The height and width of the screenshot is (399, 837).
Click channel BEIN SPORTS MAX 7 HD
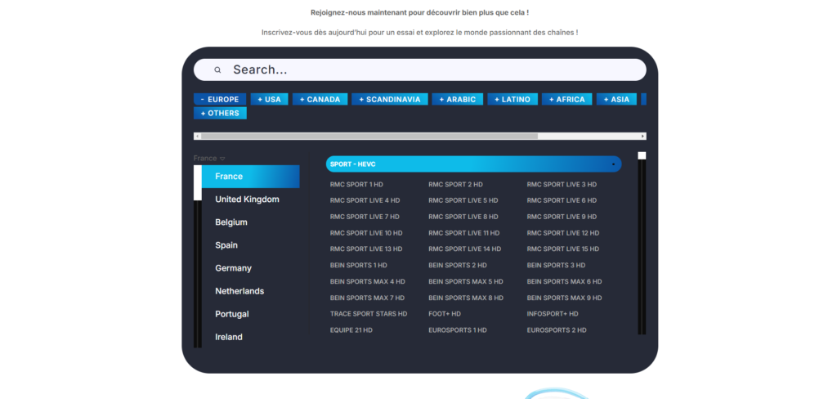pyautogui.click(x=367, y=298)
